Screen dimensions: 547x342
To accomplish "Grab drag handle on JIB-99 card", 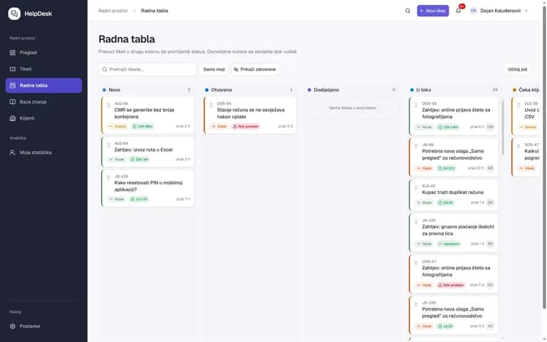I will coord(416,146).
